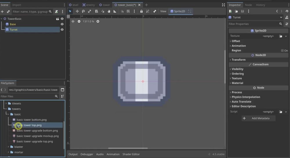Open TowerBasic scene in editor icon

[57, 19]
